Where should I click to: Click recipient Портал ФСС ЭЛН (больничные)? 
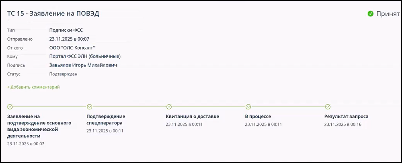[x=85, y=56]
